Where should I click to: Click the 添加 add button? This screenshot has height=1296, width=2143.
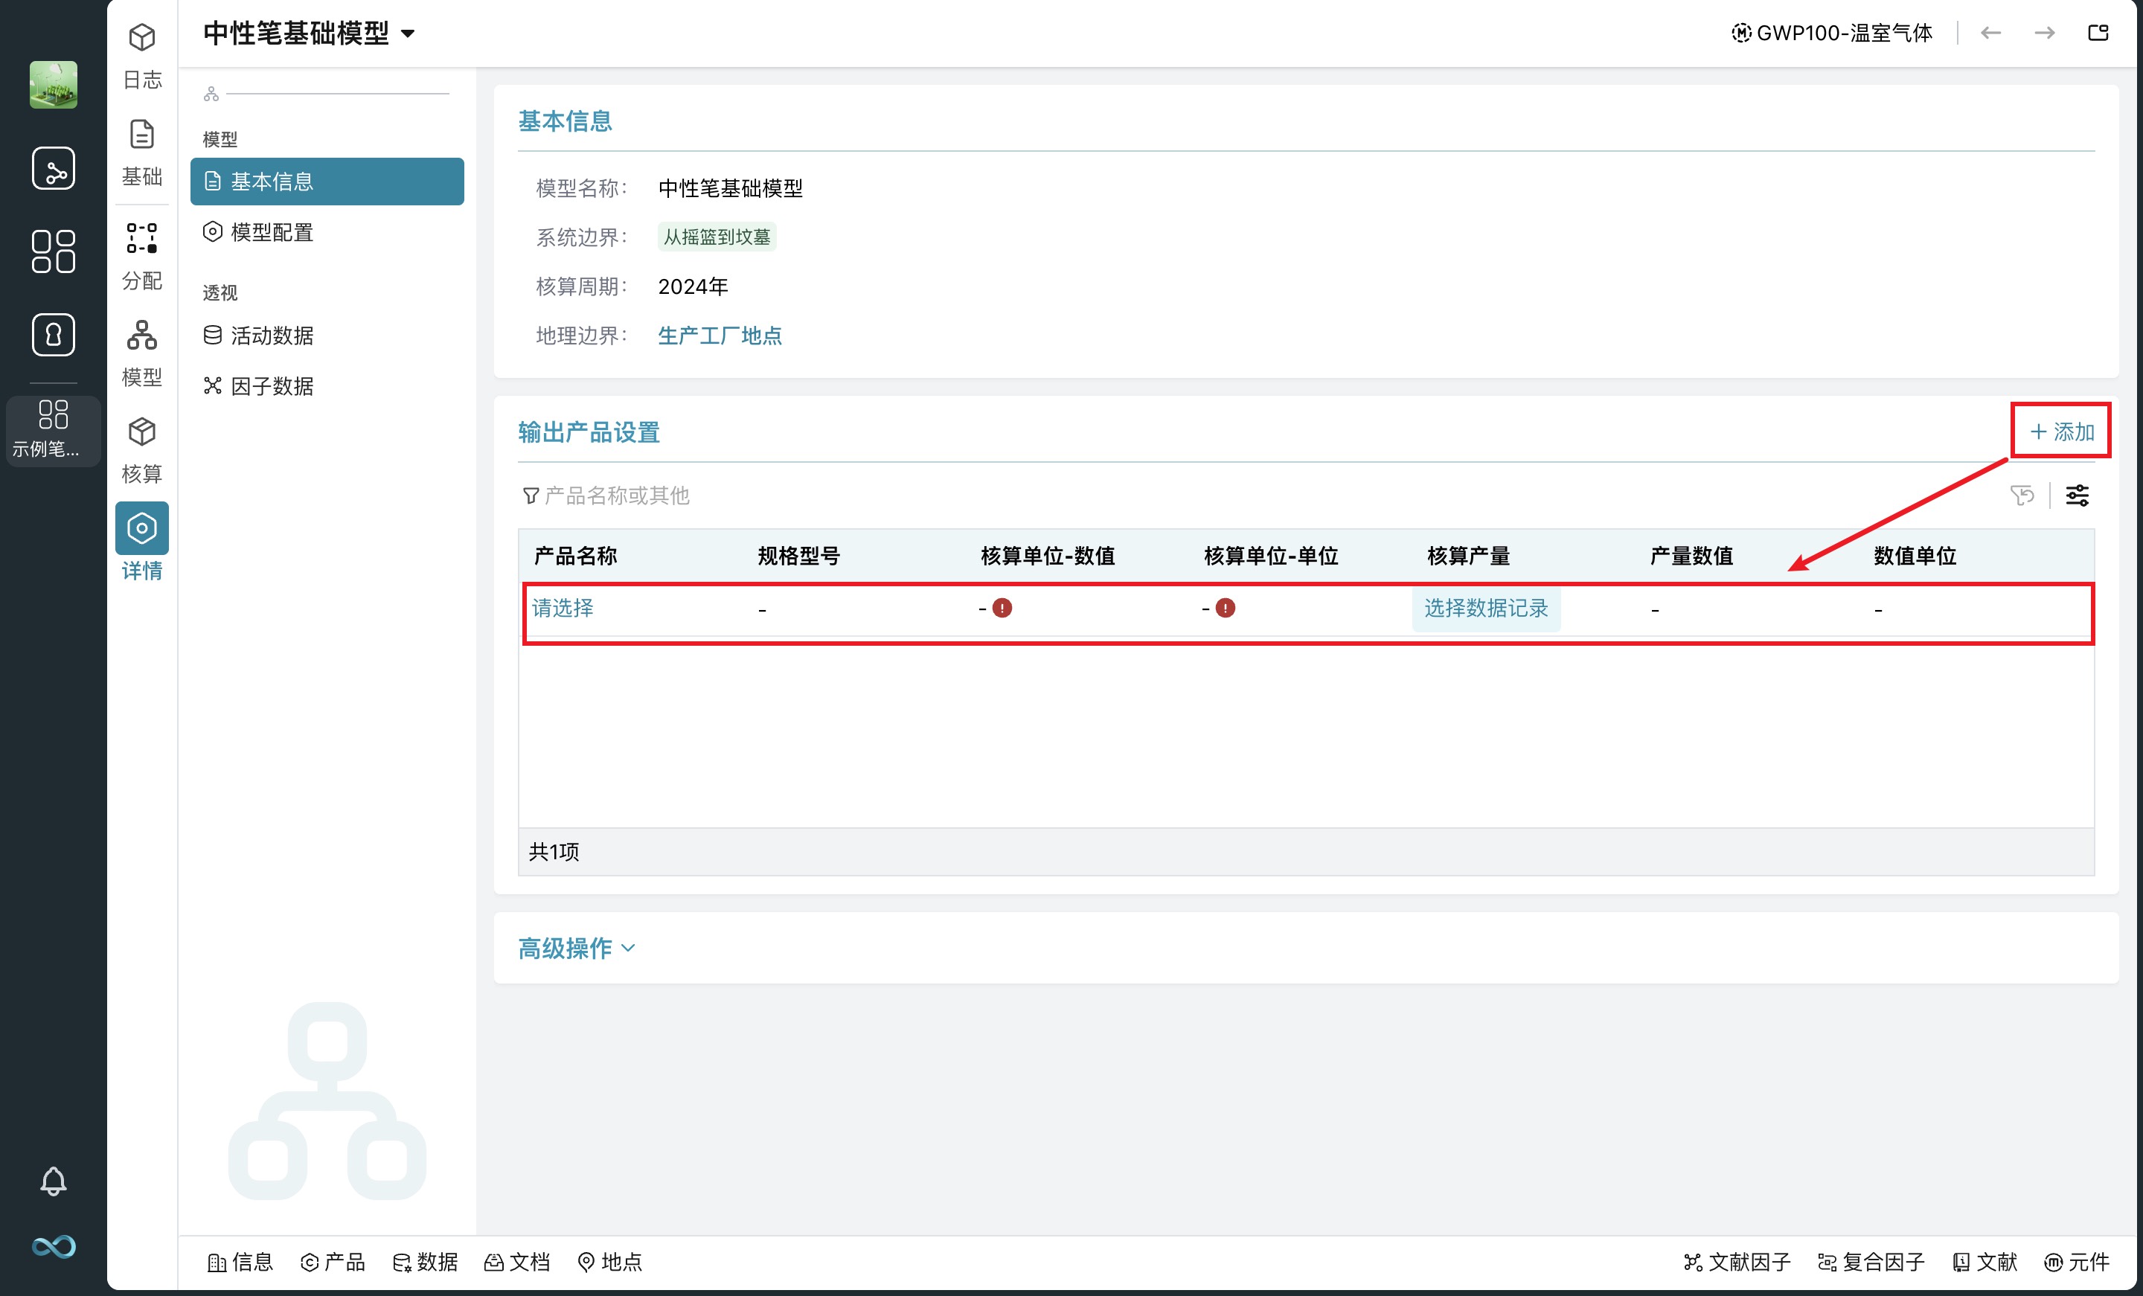click(2061, 432)
